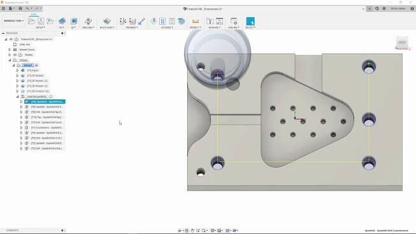Open the Setup group dropdown
This screenshot has width=416, height=234.
[x=40, y=27]
